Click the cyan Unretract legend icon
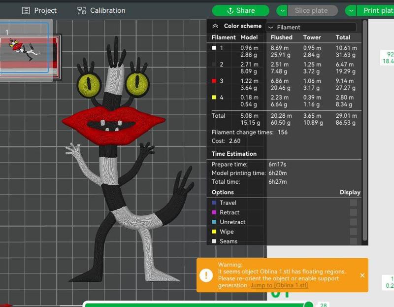The width and height of the screenshot is (394, 307). coord(214,222)
